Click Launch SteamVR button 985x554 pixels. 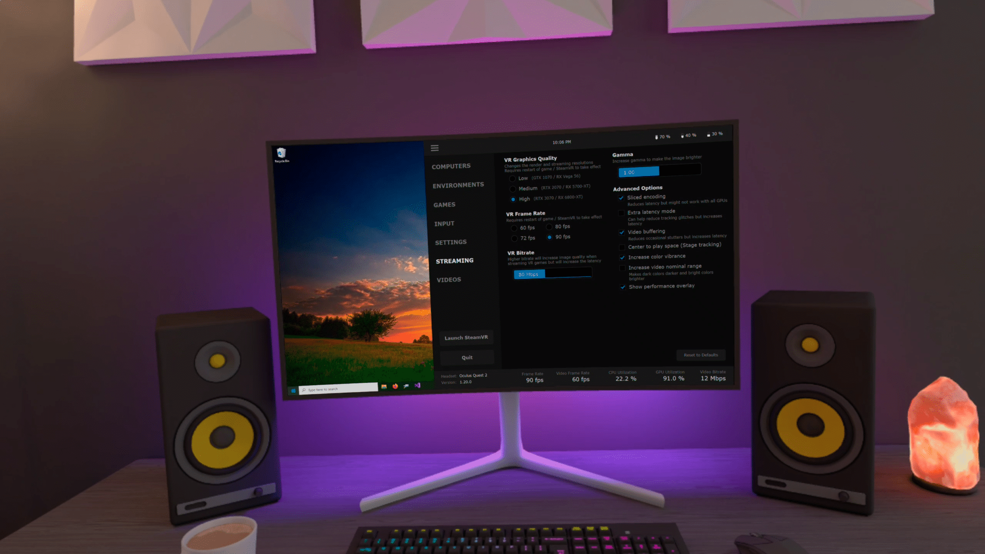point(466,337)
